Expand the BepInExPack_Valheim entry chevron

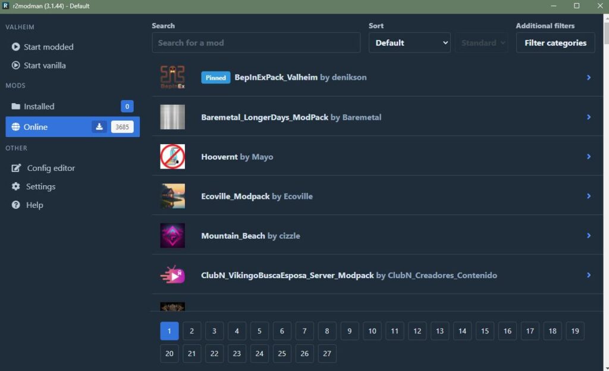(x=589, y=77)
